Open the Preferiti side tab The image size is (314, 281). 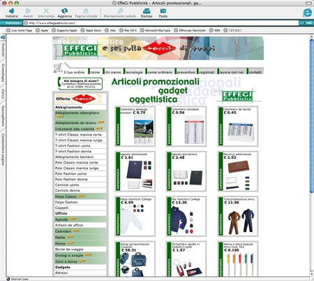pos(3,50)
